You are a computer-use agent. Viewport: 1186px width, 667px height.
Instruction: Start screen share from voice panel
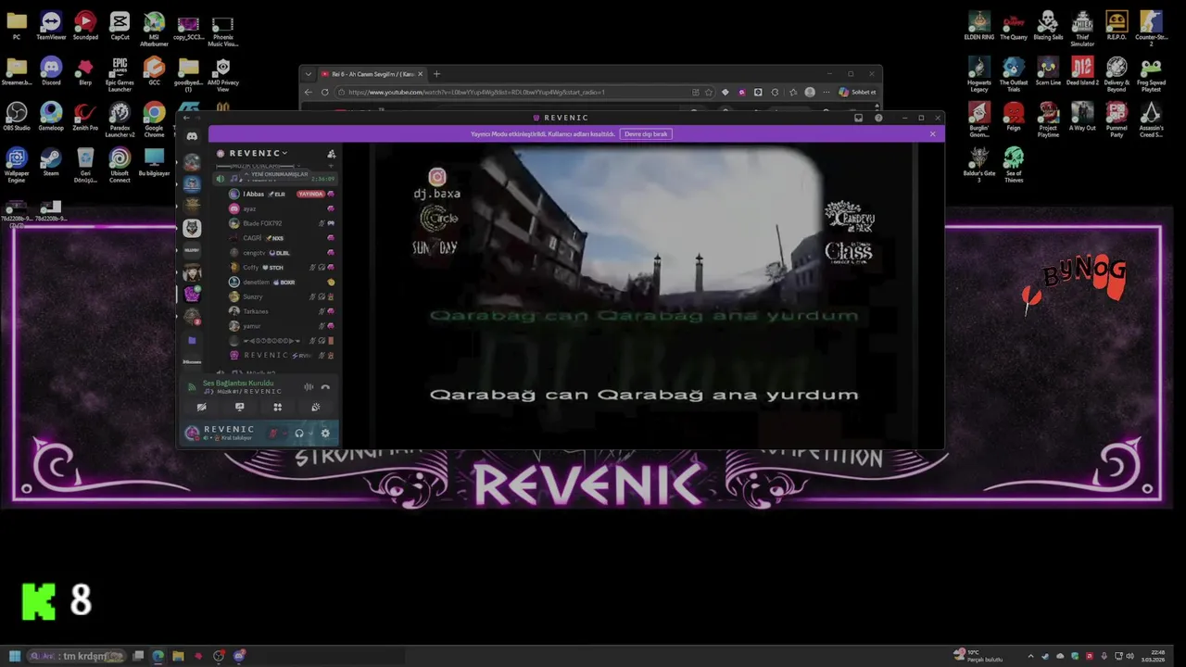click(239, 407)
